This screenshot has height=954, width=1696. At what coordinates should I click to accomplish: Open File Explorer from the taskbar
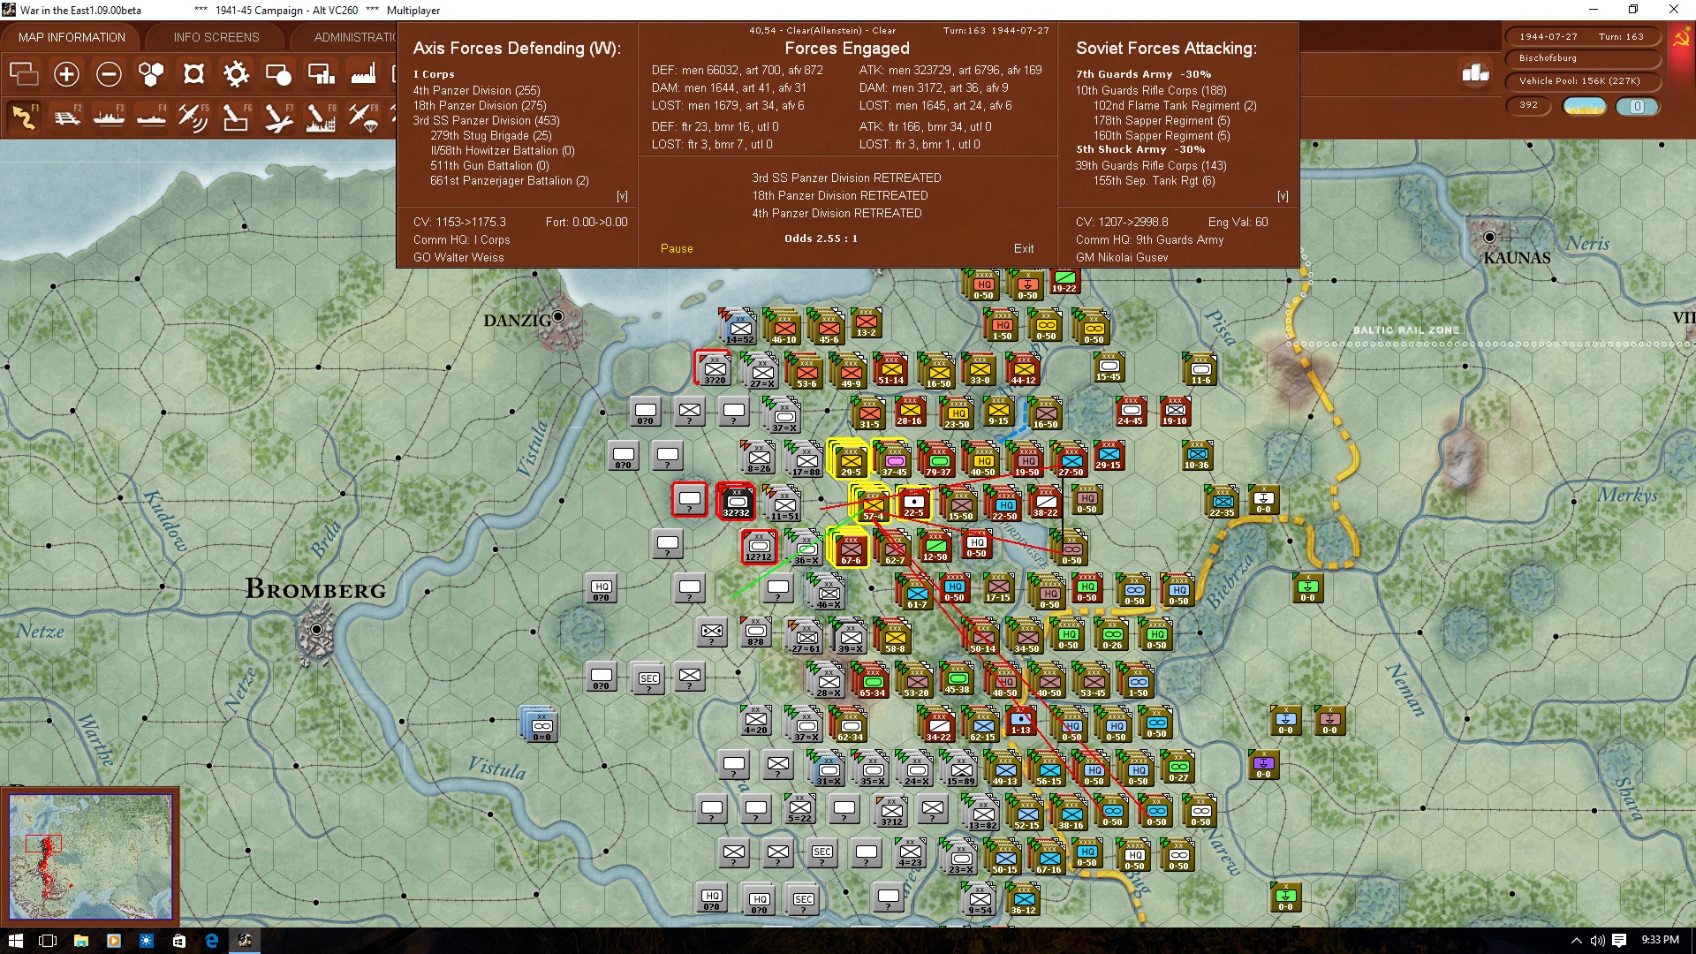[80, 941]
